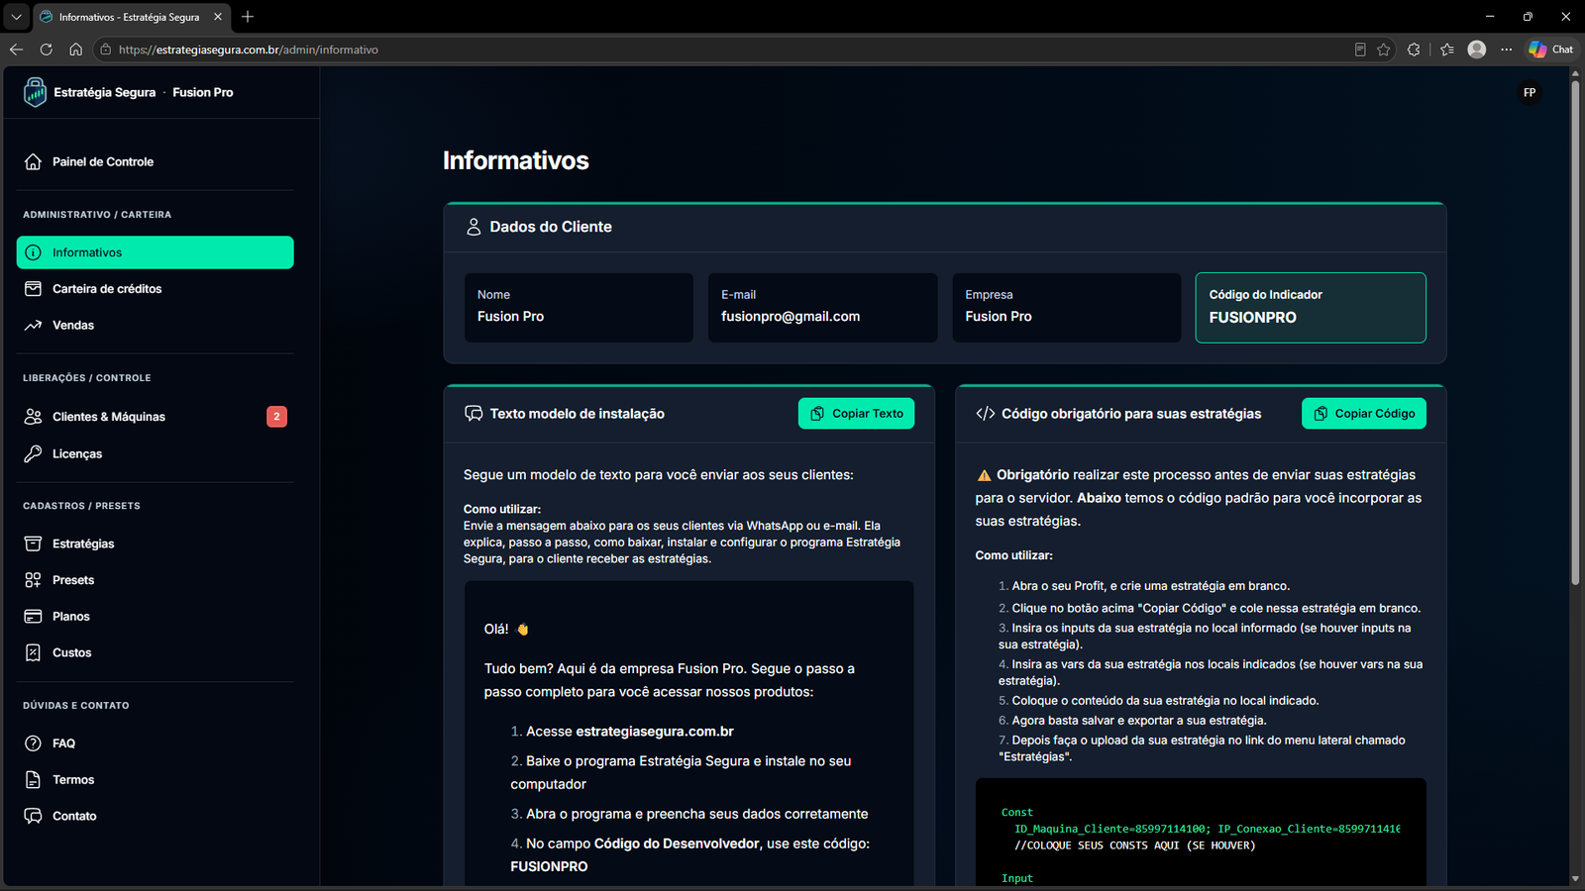Screen dimensions: 1585x891
Task: Click the Informativos browser tab
Action: (x=130, y=17)
